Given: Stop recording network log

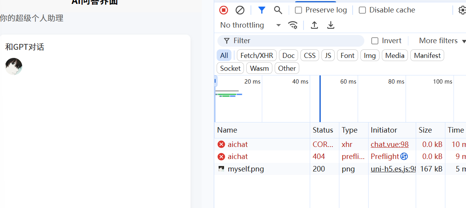Looking at the screenshot, I should click(224, 10).
